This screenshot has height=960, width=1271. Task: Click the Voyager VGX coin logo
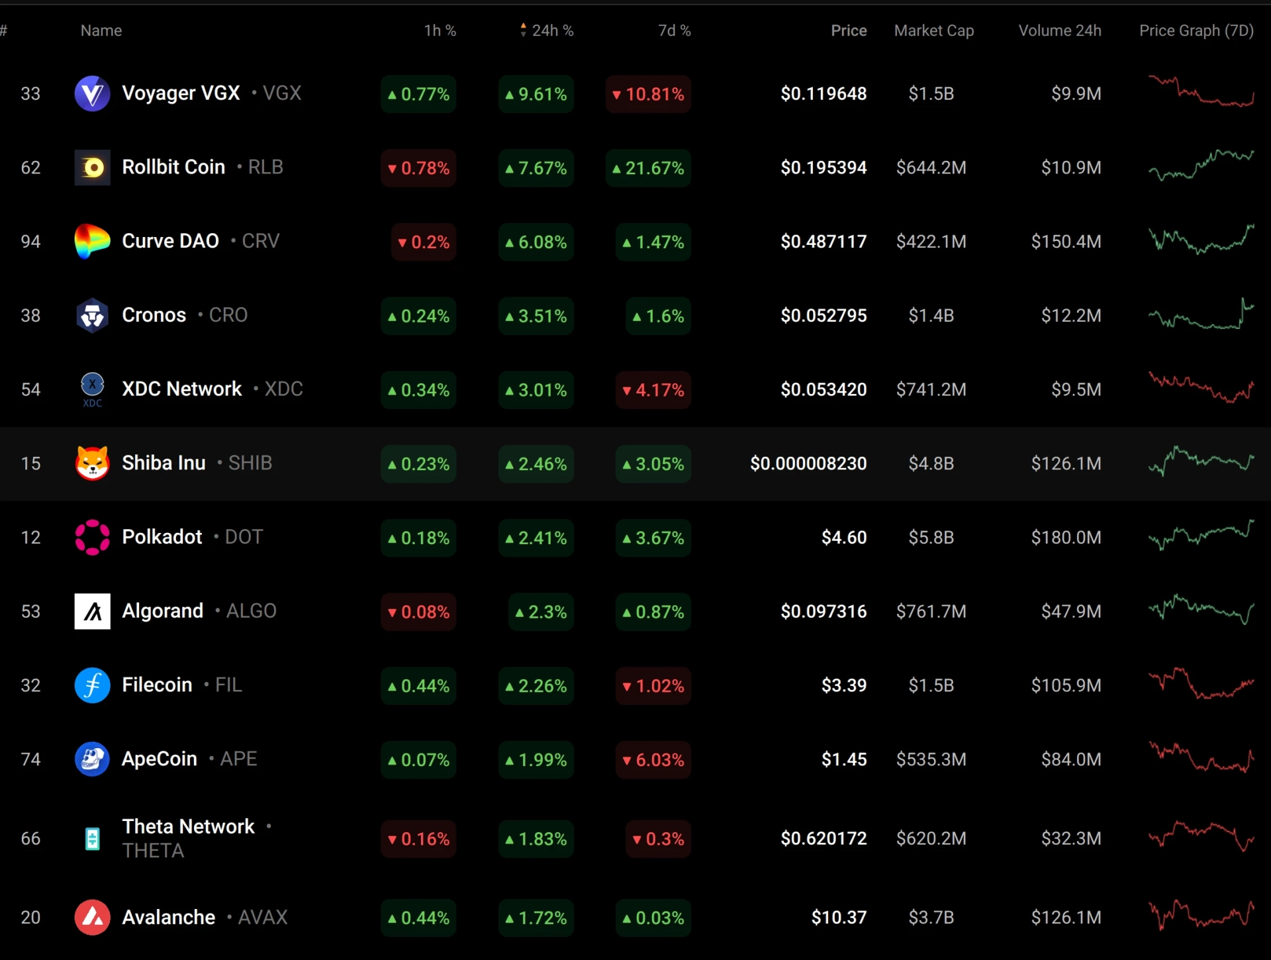click(92, 93)
